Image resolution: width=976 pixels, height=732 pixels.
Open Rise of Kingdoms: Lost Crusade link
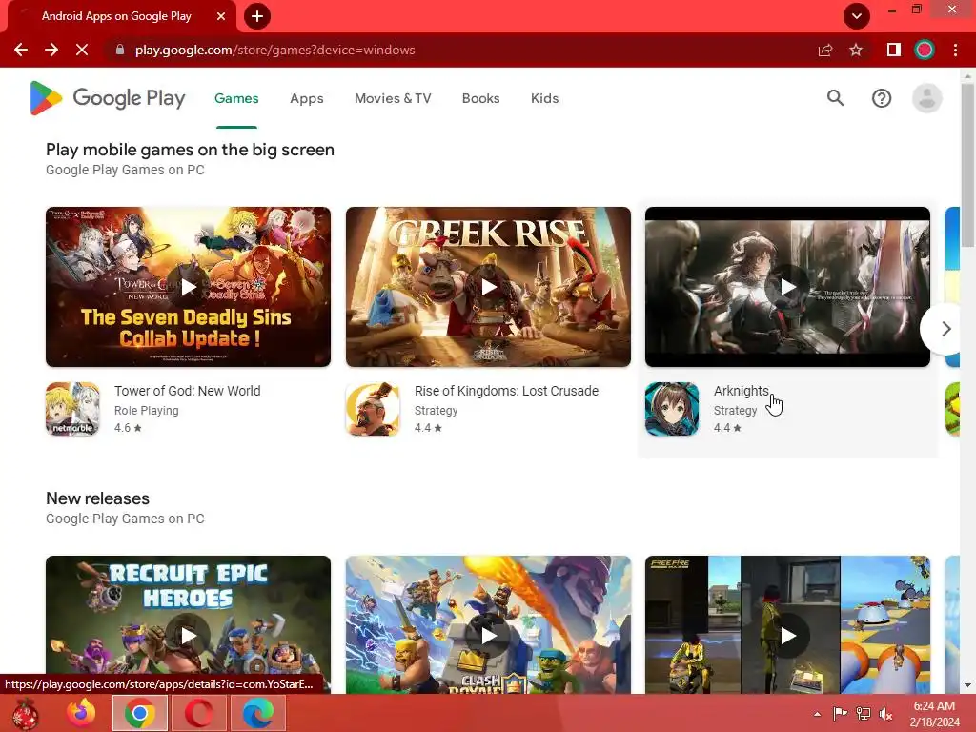pos(507,391)
